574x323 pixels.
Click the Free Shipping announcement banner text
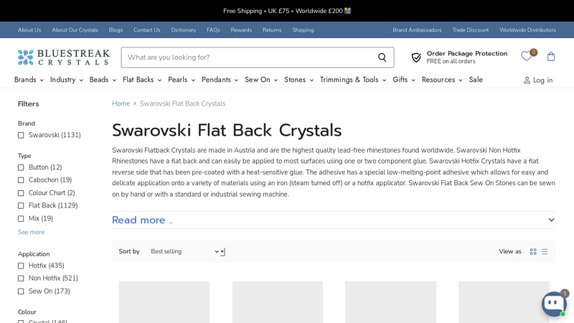(x=287, y=11)
